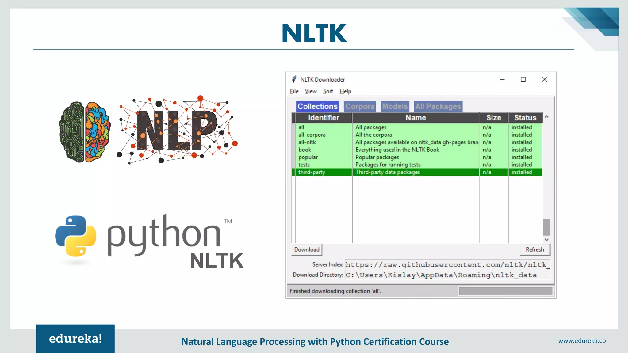Click the edureka! logo
The height and width of the screenshot is (353, 628).
click(x=75, y=339)
